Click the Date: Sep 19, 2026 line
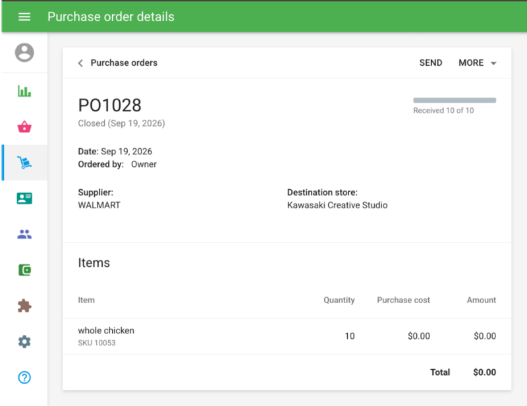527x406 pixels. point(115,152)
